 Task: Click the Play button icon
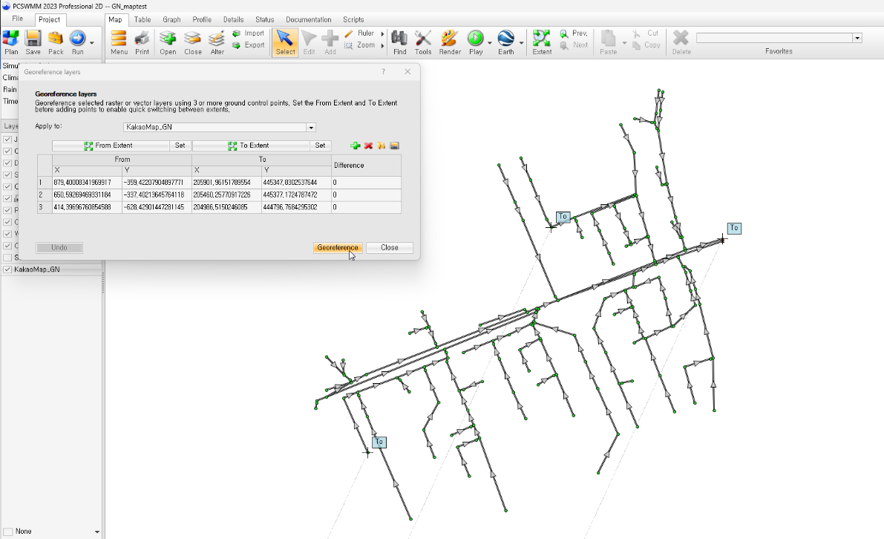[475, 42]
